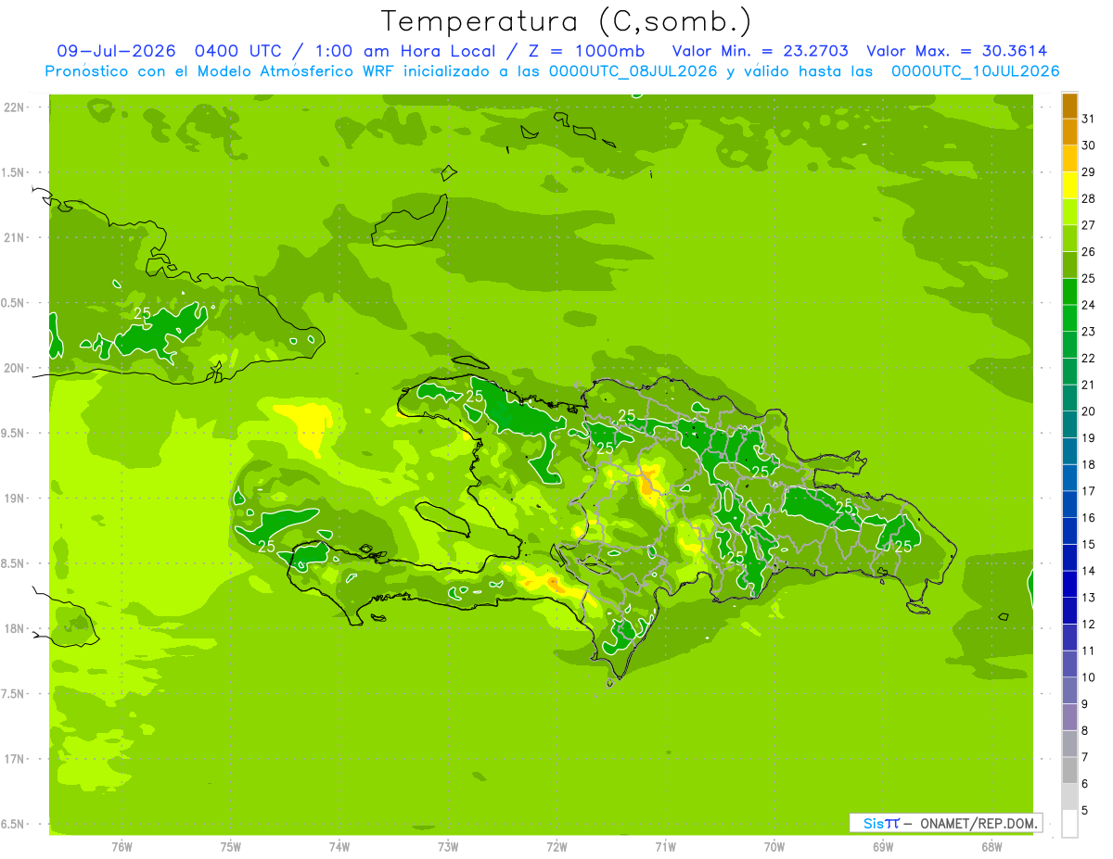Click the '68W' longitude label
Image resolution: width=1113 pixels, height=859 pixels.
pos(991,847)
